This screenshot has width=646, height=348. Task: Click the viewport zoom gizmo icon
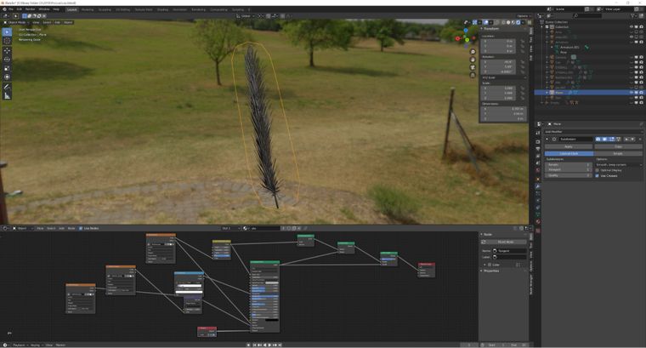(473, 52)
